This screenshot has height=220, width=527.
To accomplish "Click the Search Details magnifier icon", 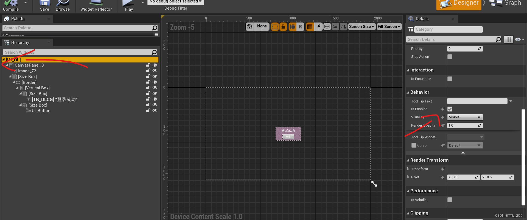I will coord(498,39).
